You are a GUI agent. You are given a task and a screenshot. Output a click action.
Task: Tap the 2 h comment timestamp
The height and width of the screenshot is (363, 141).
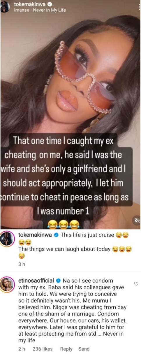pyautogui.click(x=22, y=349)
